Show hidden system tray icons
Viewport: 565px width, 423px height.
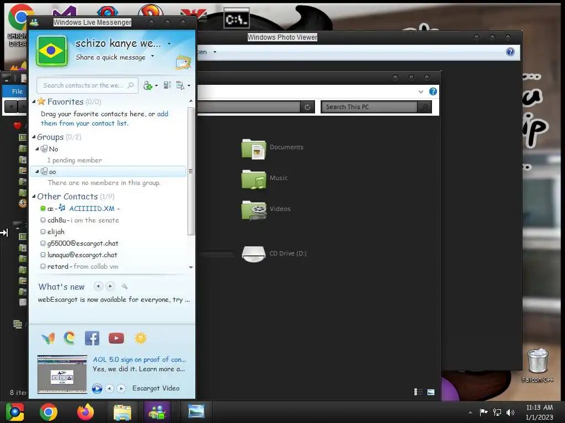click(x=470, y=413)
